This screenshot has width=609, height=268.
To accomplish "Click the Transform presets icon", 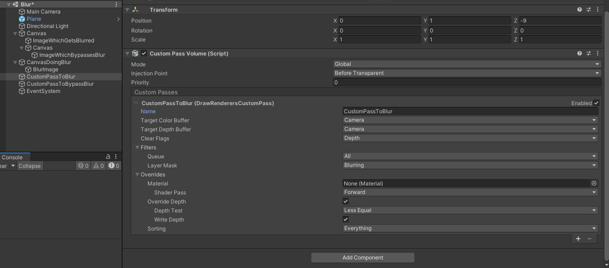I will pos(589,9).
